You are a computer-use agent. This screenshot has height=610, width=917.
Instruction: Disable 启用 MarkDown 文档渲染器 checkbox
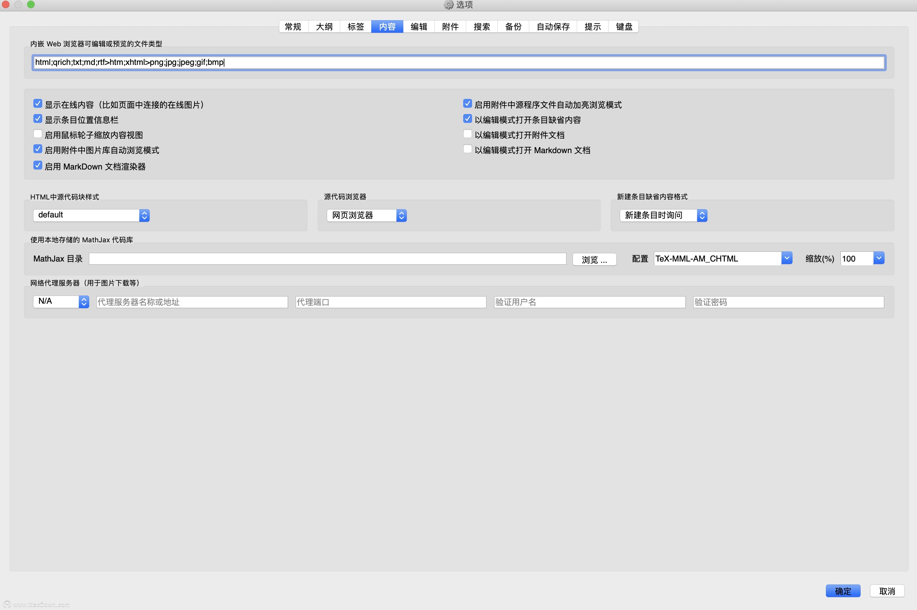click(38, 165)
